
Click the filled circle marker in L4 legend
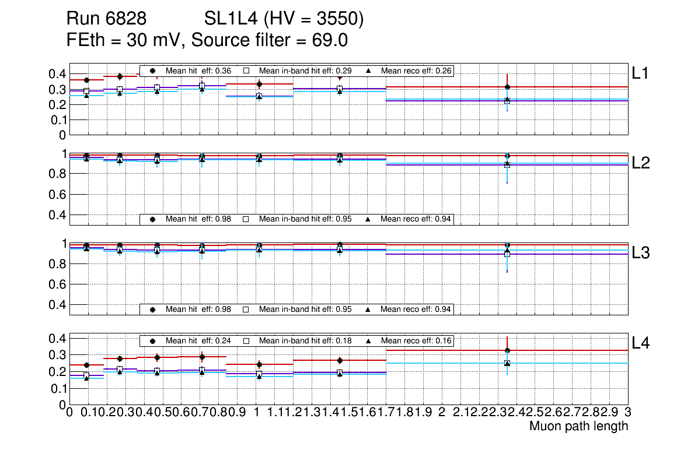(153, 340)
